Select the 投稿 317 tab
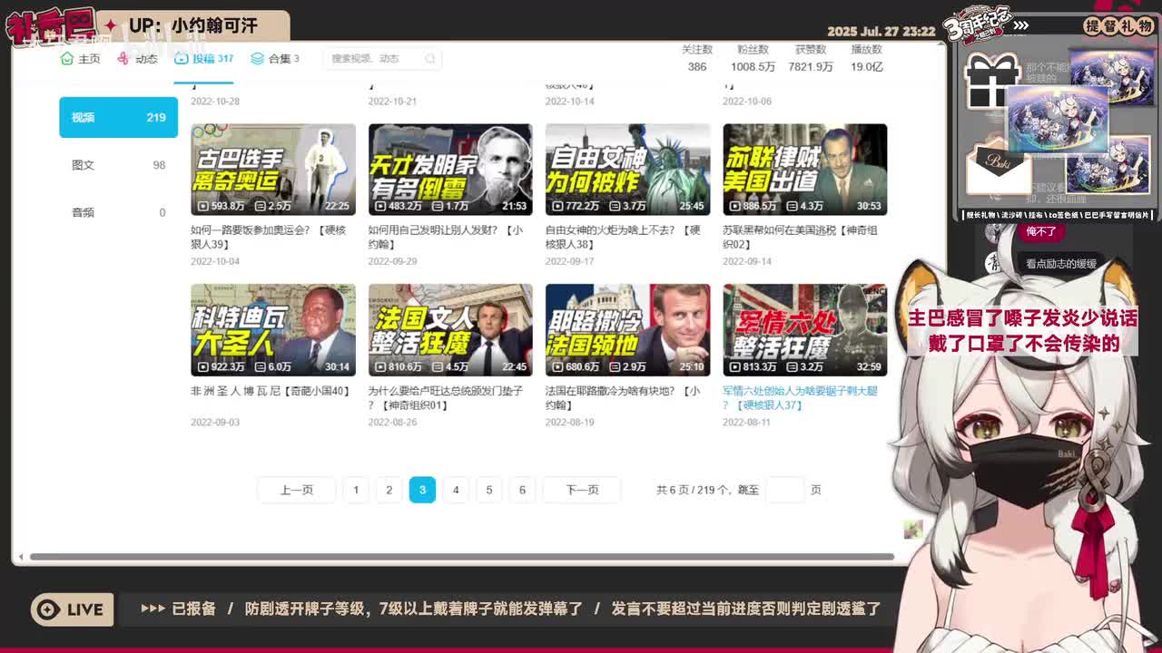Viewport: 1162px width, 653px height. pos(204,58)
